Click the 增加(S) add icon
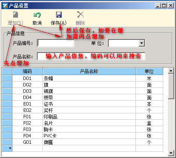Image resolution: width=176 pixels, height=158 pixels. click(15, 15)
